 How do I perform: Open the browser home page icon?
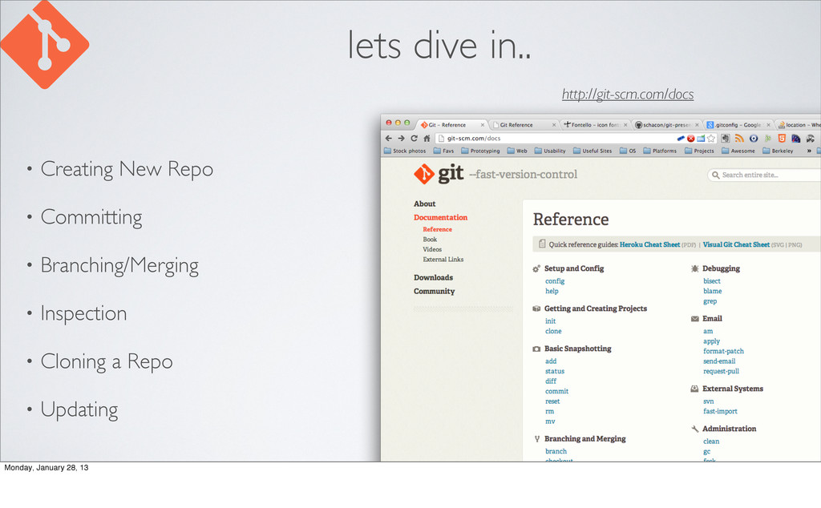click(427, 138)
